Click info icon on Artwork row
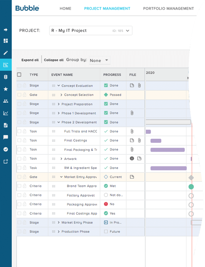The height and width of the screenshot is (267, 205). pos(132,159)
